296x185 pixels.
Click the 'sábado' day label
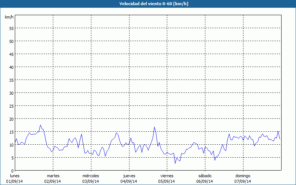pos(205,176)
